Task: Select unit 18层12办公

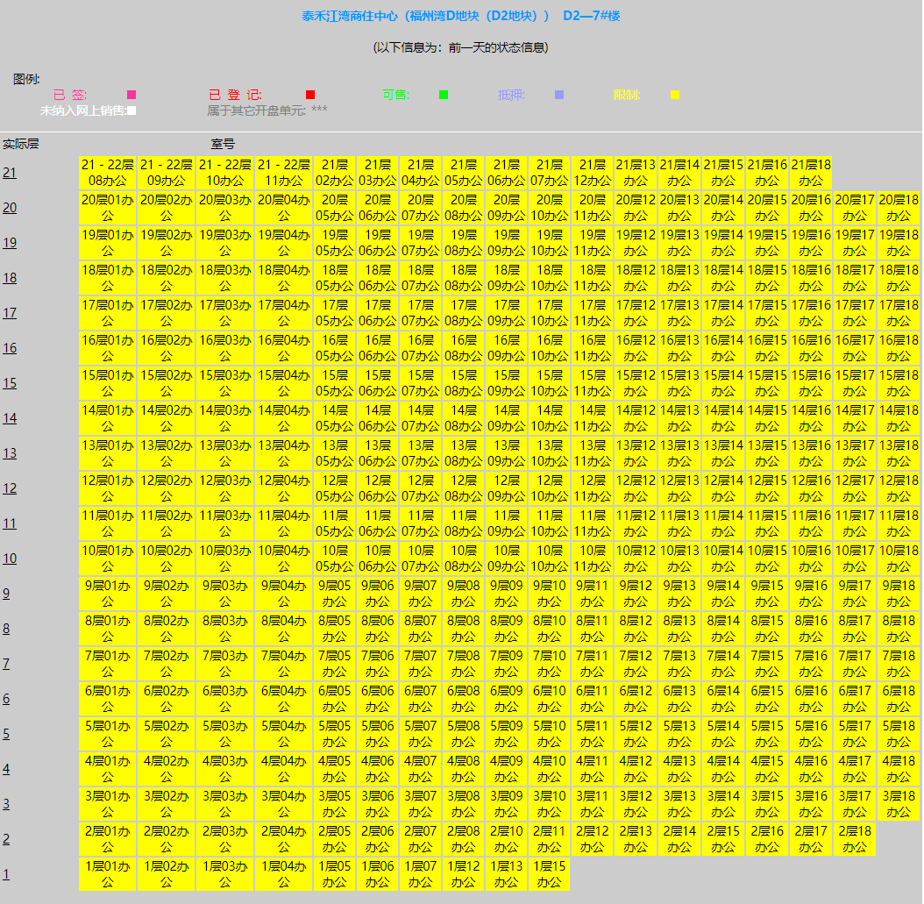Action: click(x=636, y=278)
